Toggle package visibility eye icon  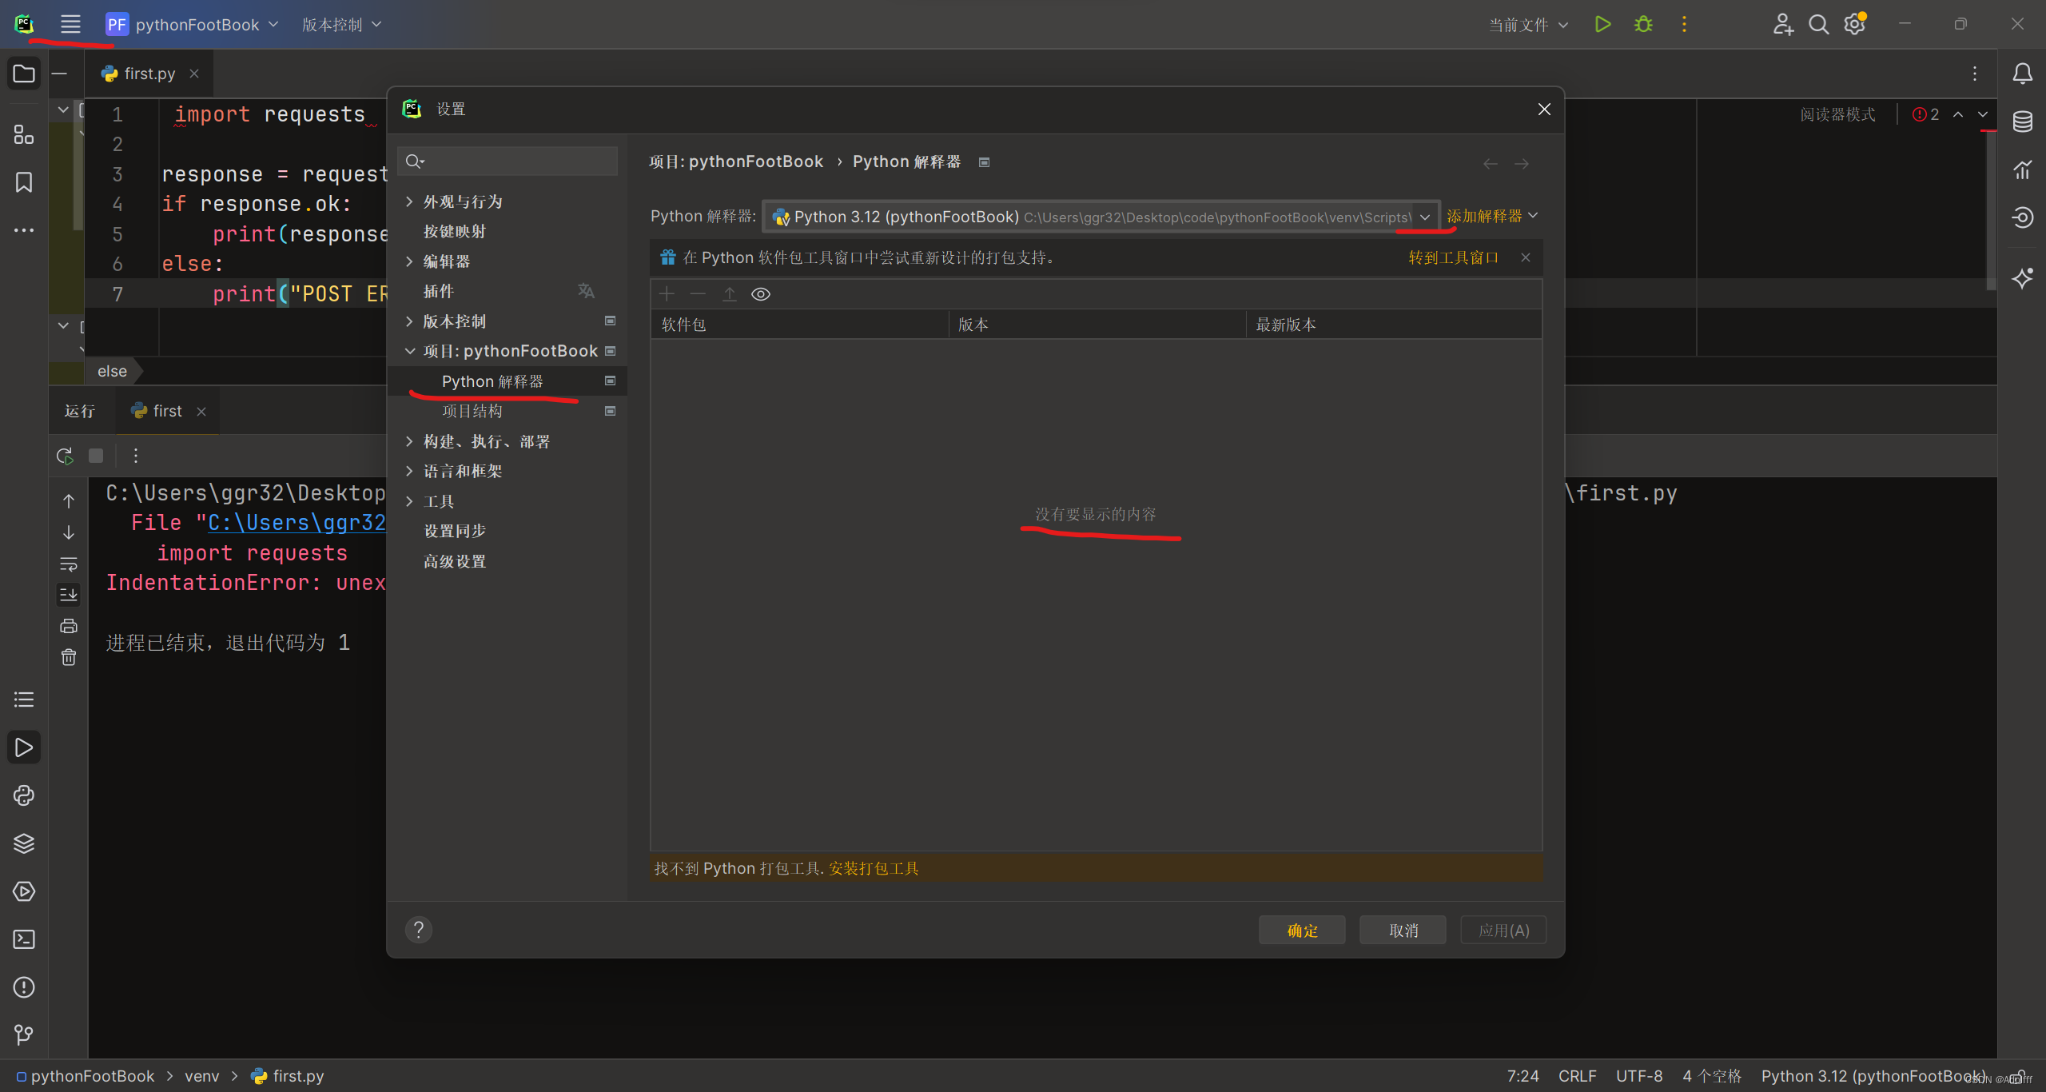coord(762,293)
